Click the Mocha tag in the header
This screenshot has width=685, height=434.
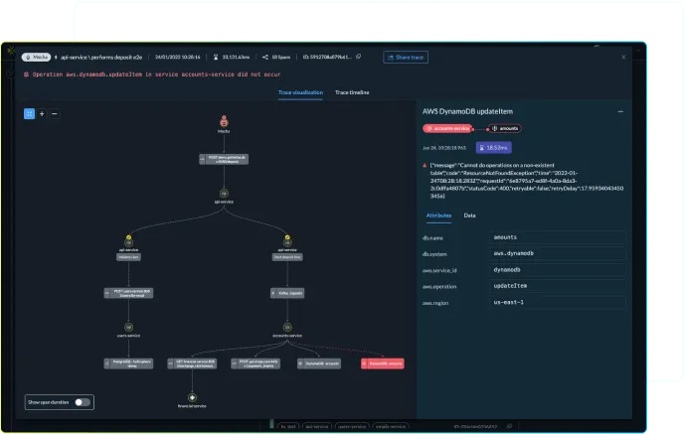click(36, 58)
